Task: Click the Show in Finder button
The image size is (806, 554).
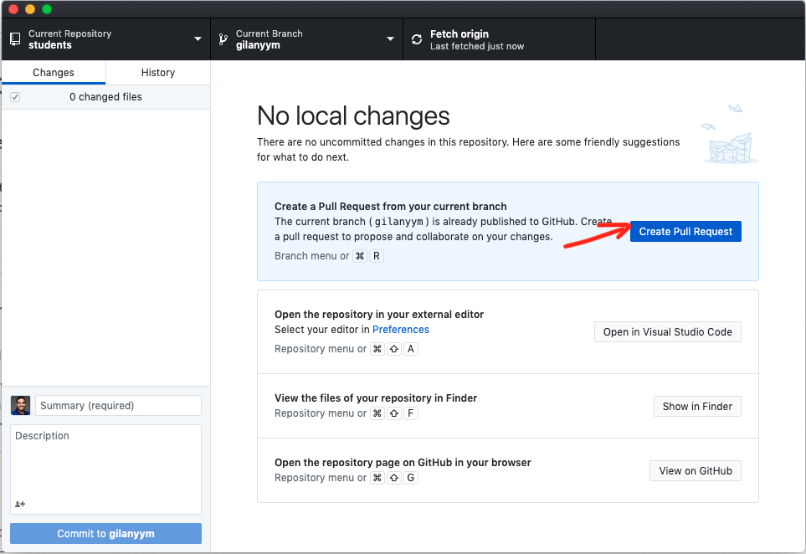Action: click(697, 407)
